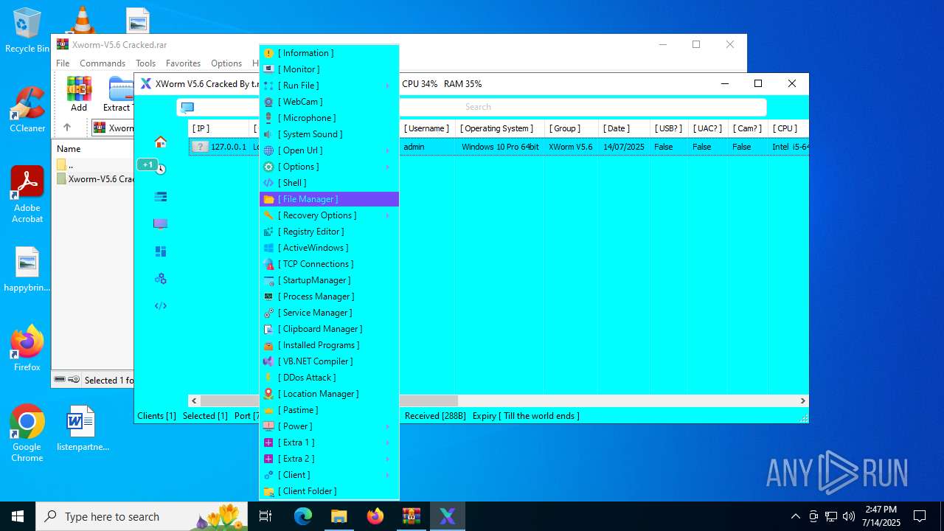
Task: Expand the Extra 1 submenu arrow
Action: tap(387, 442)
